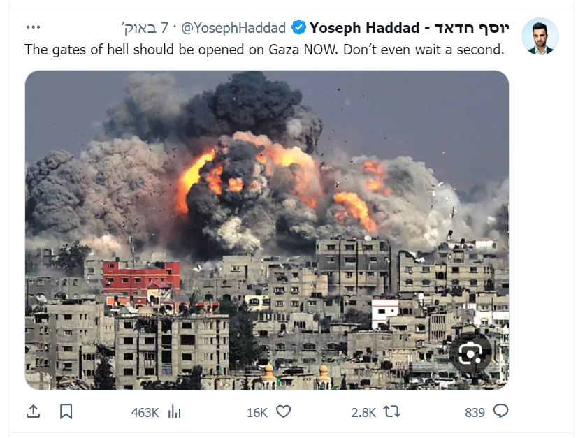Image resolution: width=578 pixels, height=438 pixels.
Task: Retweet using the arrows icon
Action: (x=392, y=411)
